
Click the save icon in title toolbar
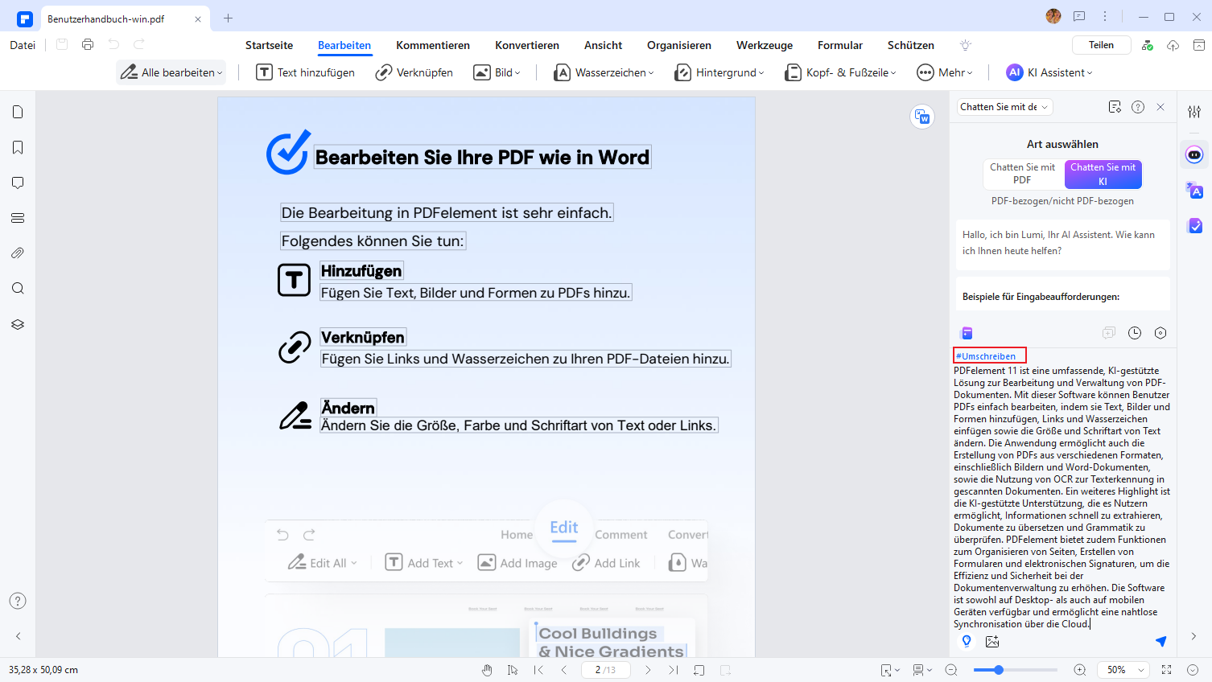pyautogui.click(x=62, y=45)
